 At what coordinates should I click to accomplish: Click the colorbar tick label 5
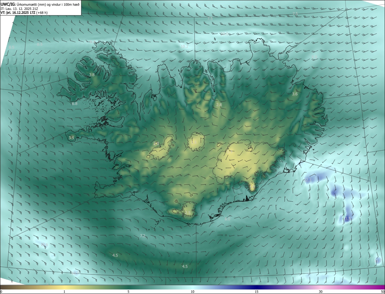(x=128, y=292)
